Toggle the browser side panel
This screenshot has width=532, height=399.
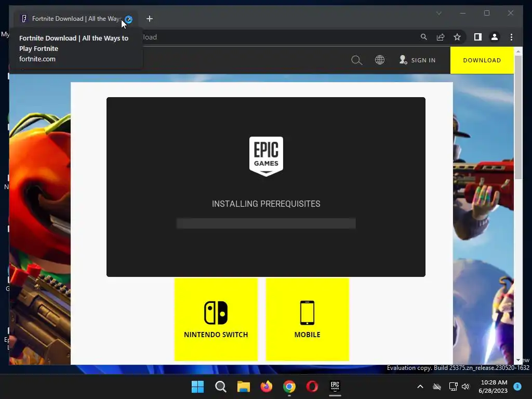pos(478,37)
